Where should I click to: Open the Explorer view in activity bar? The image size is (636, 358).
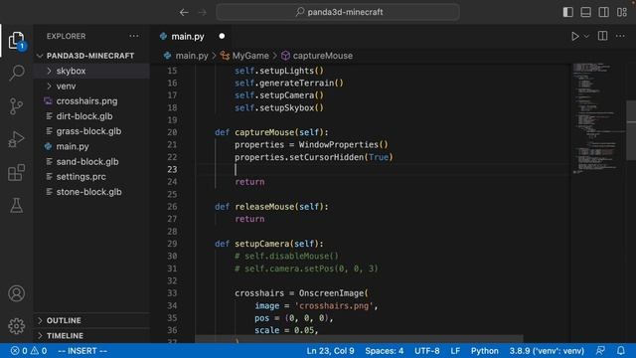(x=16, y=40)
